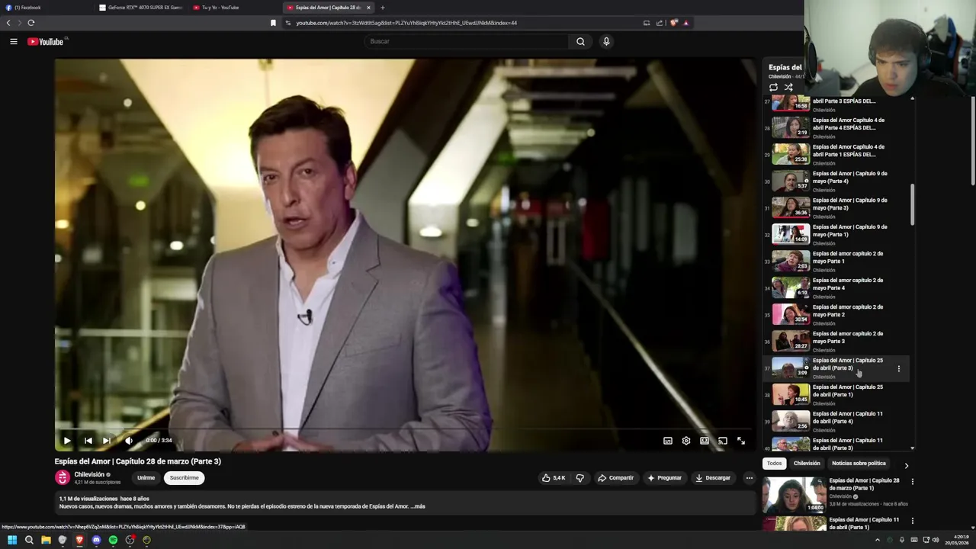Open options menu for Capítulo 25 de abril (Parte 3)

(898, 368)
